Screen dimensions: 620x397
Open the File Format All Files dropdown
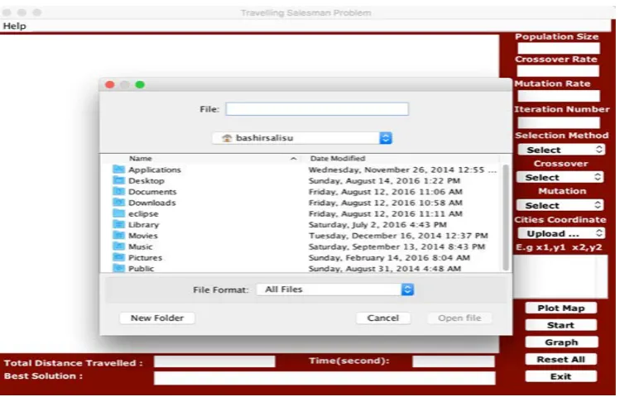point(335,289)
